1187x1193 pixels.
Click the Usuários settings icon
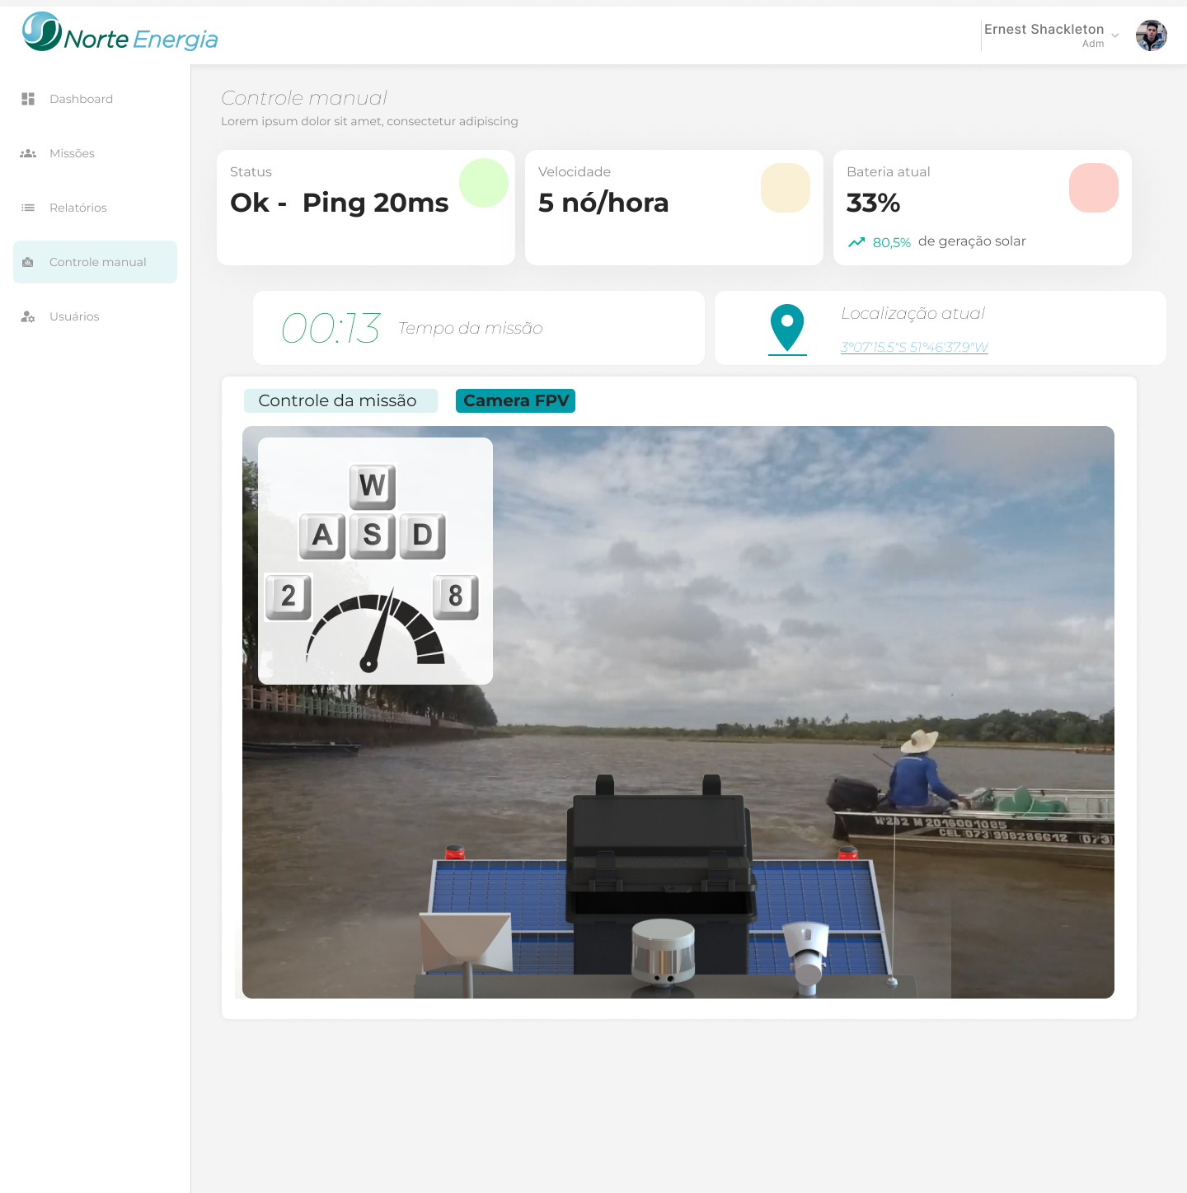28,316
